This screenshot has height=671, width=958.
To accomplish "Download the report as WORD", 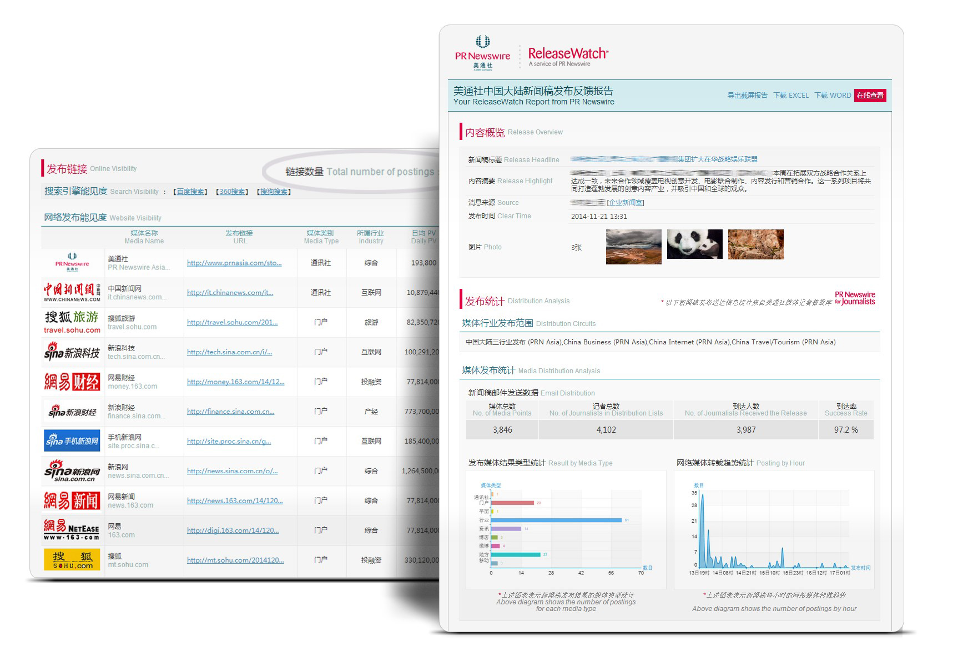I will (833, 96).
